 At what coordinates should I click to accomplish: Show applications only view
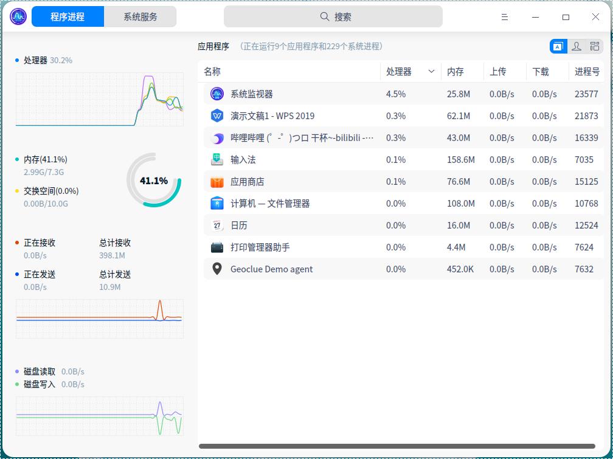[558, 46]
